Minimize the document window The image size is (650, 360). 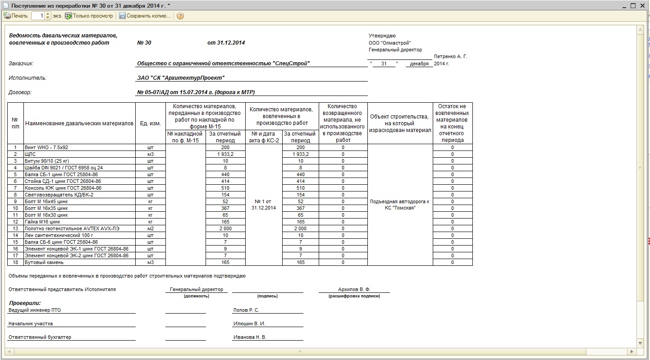pyautogui.click(x=623, y=5)
